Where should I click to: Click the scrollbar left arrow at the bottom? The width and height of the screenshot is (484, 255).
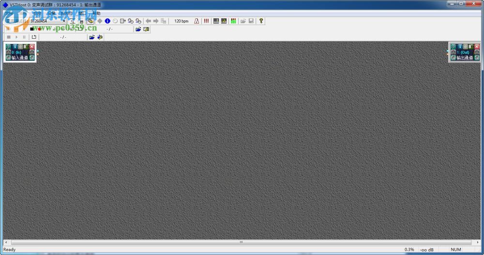[x=6, y=242]
